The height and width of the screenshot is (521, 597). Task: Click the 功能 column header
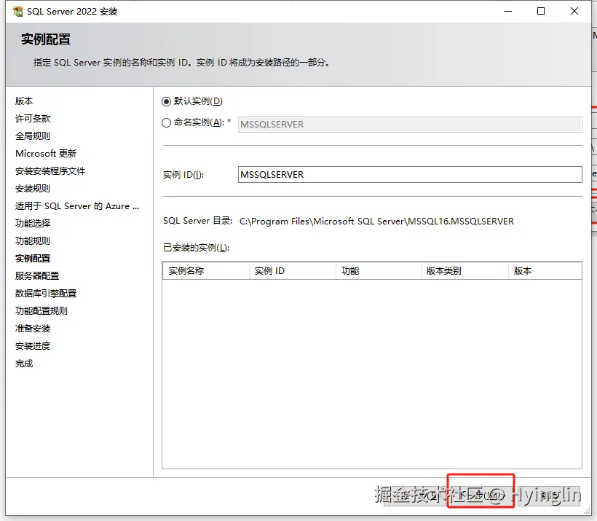tap(379, 271)
